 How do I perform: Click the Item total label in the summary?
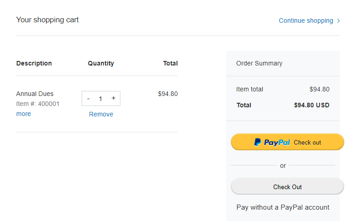tap(249, 90)
